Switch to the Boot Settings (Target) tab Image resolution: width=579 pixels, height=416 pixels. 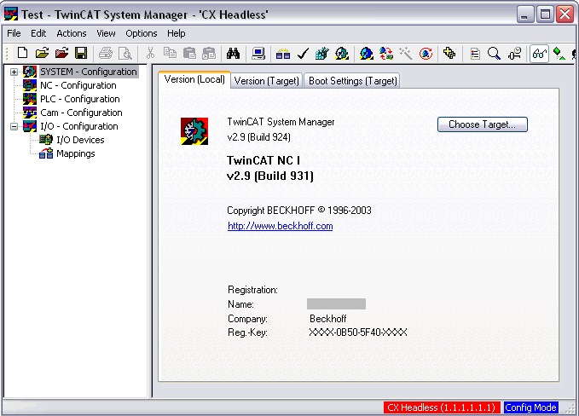pos(353,81)
